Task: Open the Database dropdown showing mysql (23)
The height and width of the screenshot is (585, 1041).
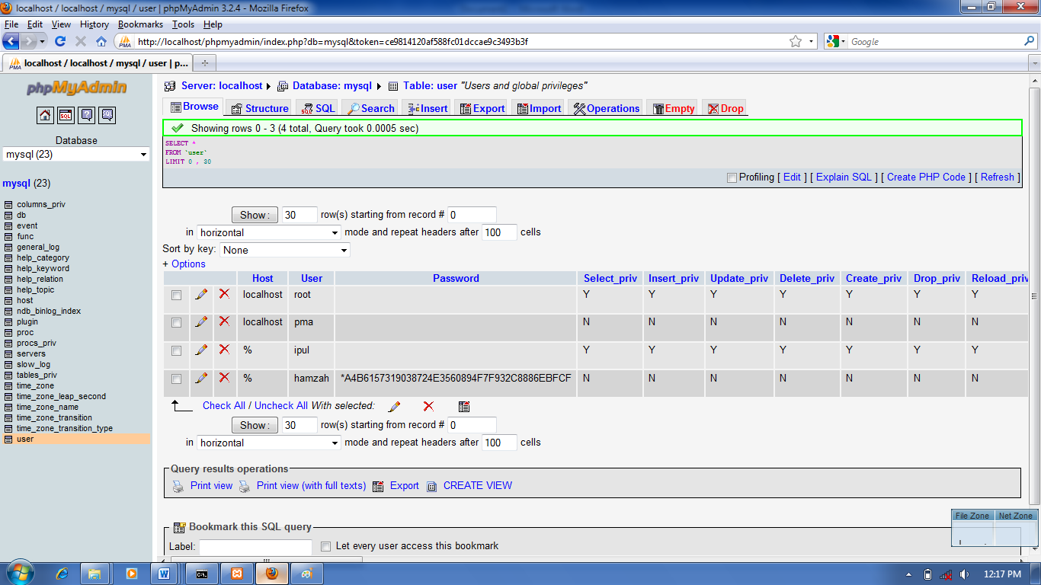Action: click(x=75, y=155)
